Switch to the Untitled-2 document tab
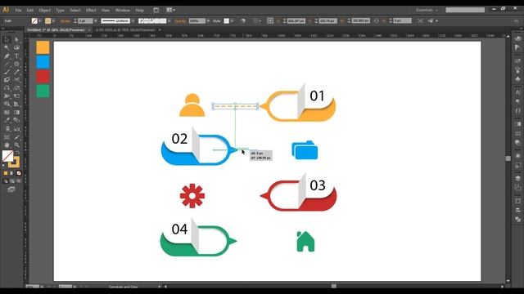Screen dimensions: 524x294 point(56,30)
